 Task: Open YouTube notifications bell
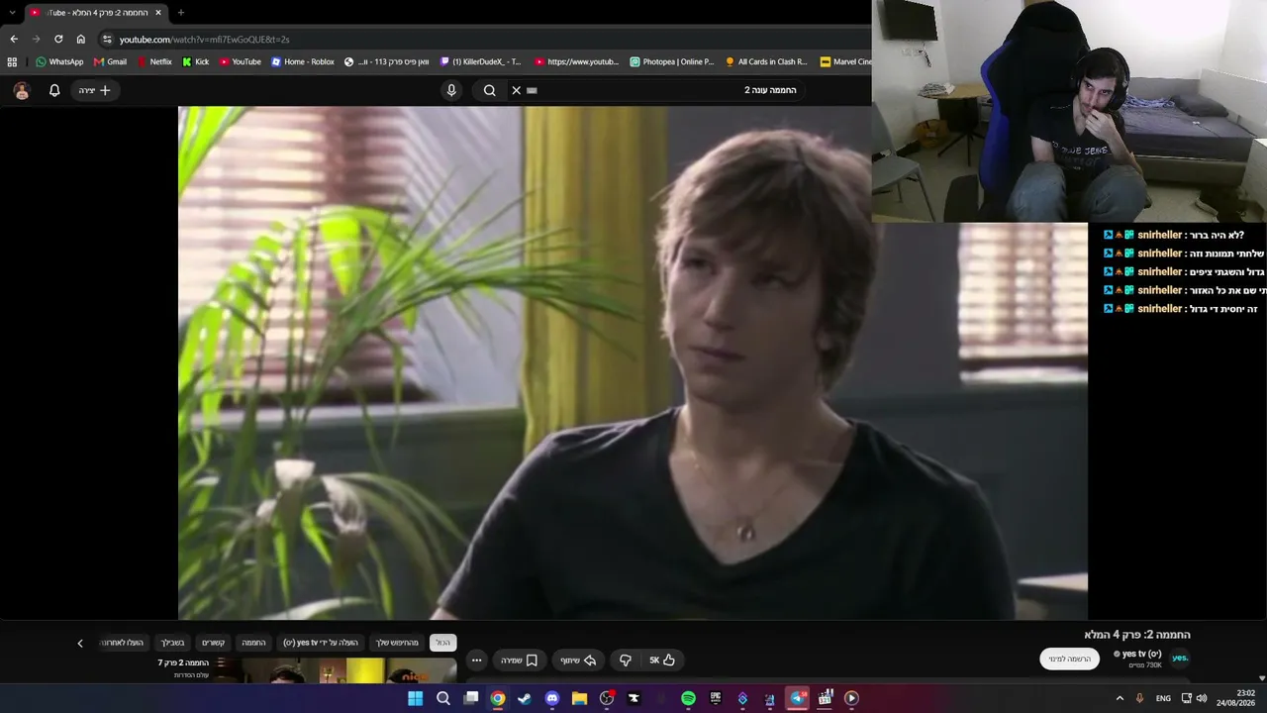(54, 90)
